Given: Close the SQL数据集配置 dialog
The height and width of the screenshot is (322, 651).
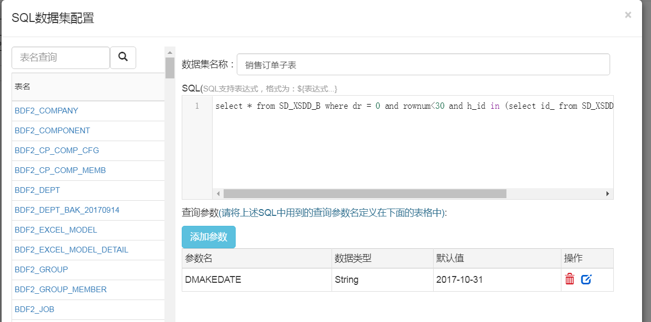Looking at the screenshot, I should tap(628, 15).
